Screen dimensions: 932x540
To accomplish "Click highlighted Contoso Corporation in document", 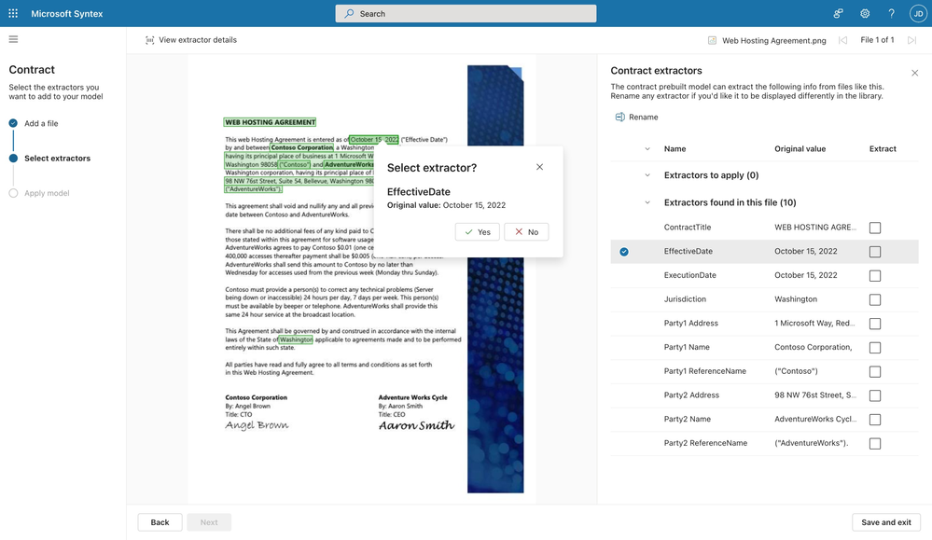I will [x=302, y=147].
